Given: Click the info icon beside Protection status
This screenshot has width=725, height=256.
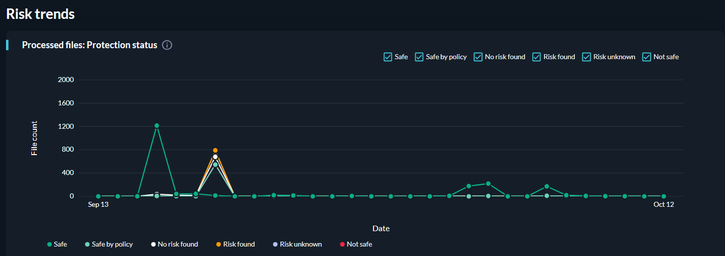Looking at the screenshot, I should click(167, 45).
